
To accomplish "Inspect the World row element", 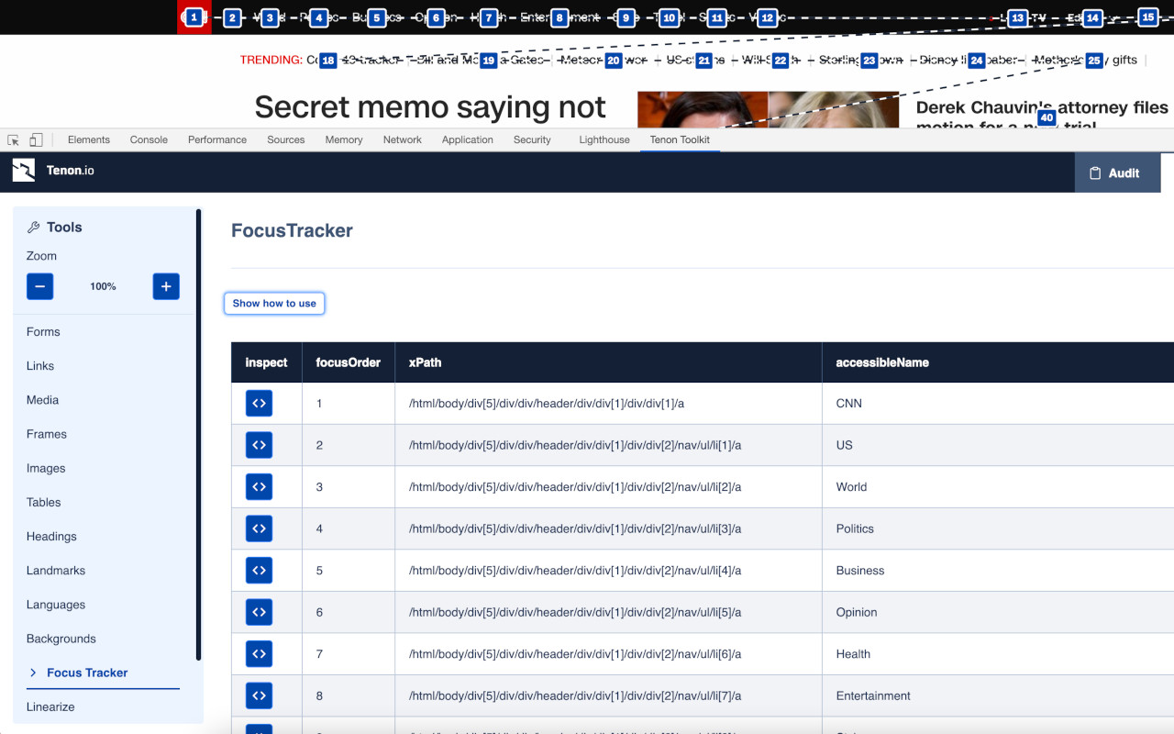I will tap(259, 487).
